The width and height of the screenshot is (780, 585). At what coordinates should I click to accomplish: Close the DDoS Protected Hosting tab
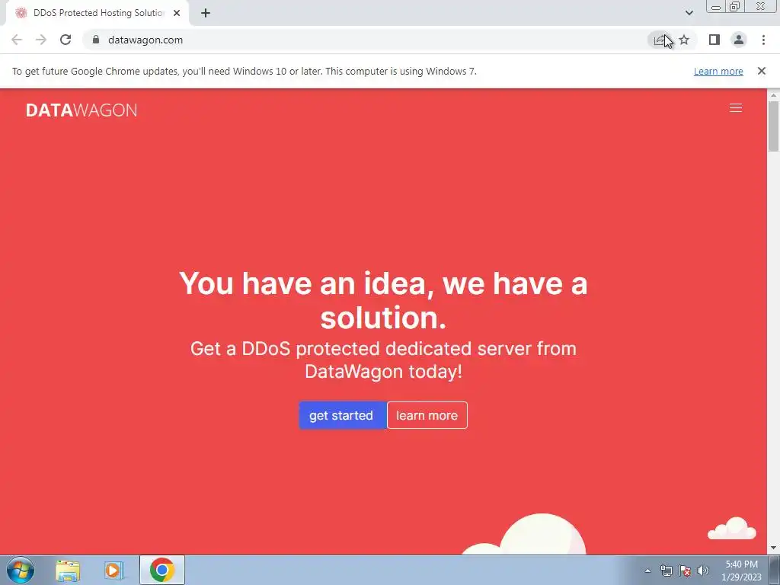tap(177, 13)
